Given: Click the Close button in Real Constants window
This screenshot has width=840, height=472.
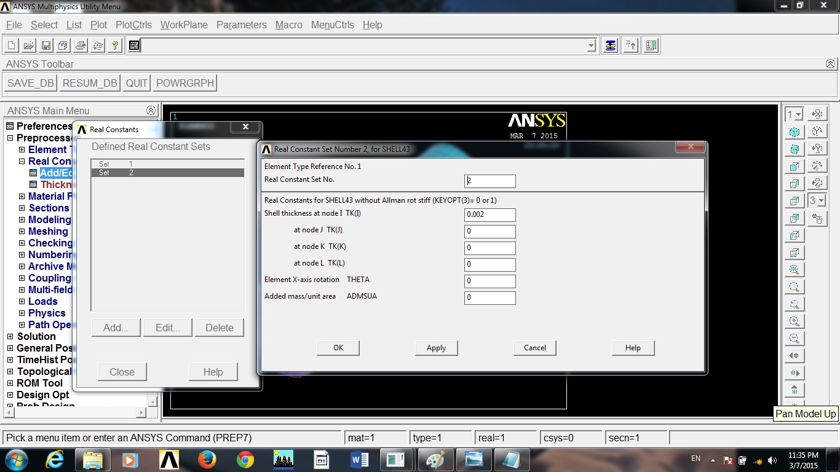Looking at the screenshot, I should click(122, 372).
